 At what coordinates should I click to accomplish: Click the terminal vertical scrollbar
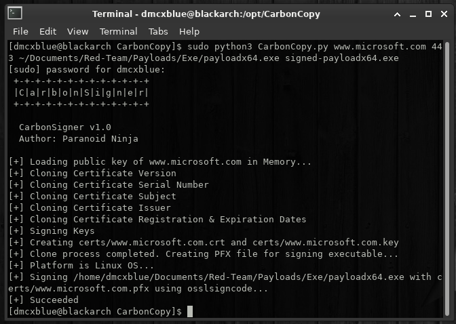coord(447,179)
